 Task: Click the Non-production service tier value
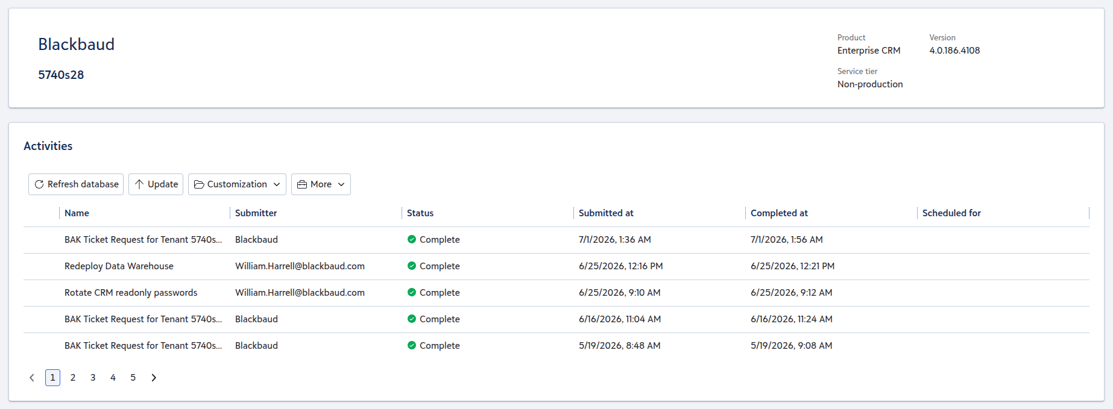(870, 84)
